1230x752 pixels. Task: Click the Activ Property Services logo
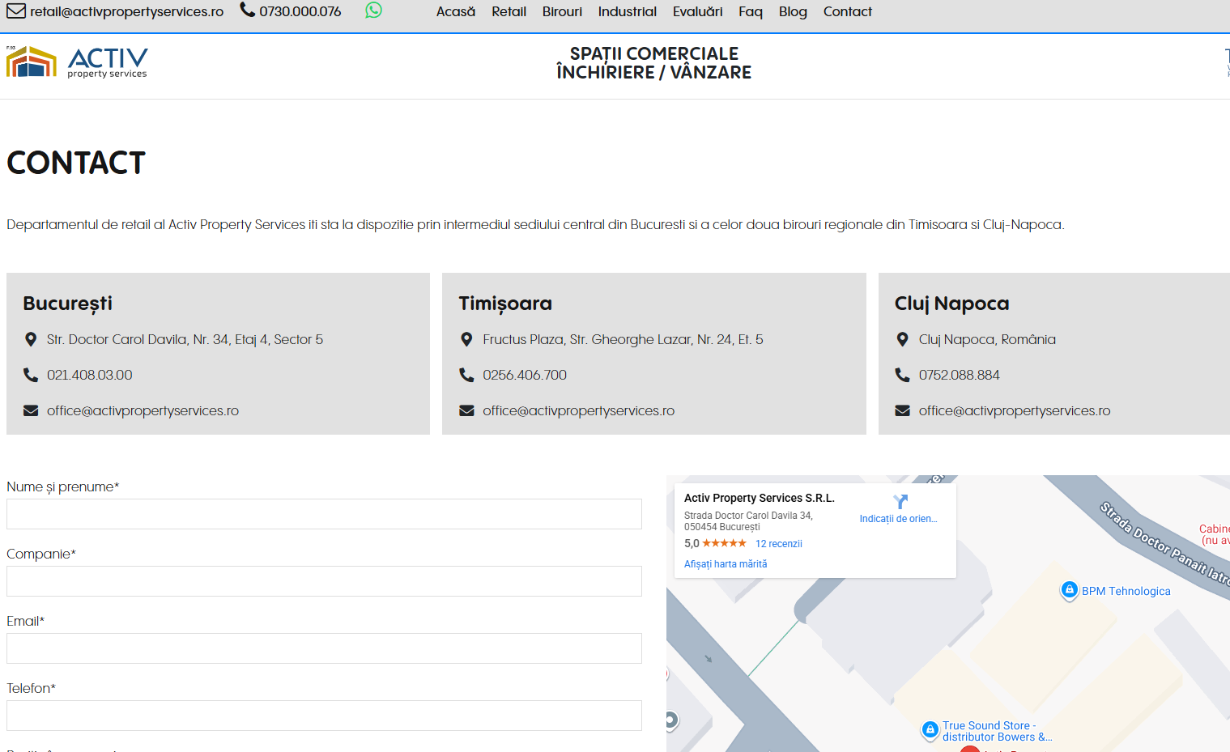pyautogui.click(x=77, y=62)
